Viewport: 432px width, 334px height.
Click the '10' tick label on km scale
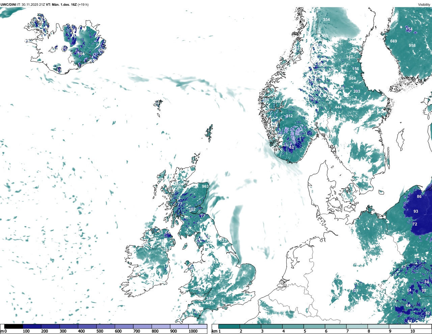412,331
